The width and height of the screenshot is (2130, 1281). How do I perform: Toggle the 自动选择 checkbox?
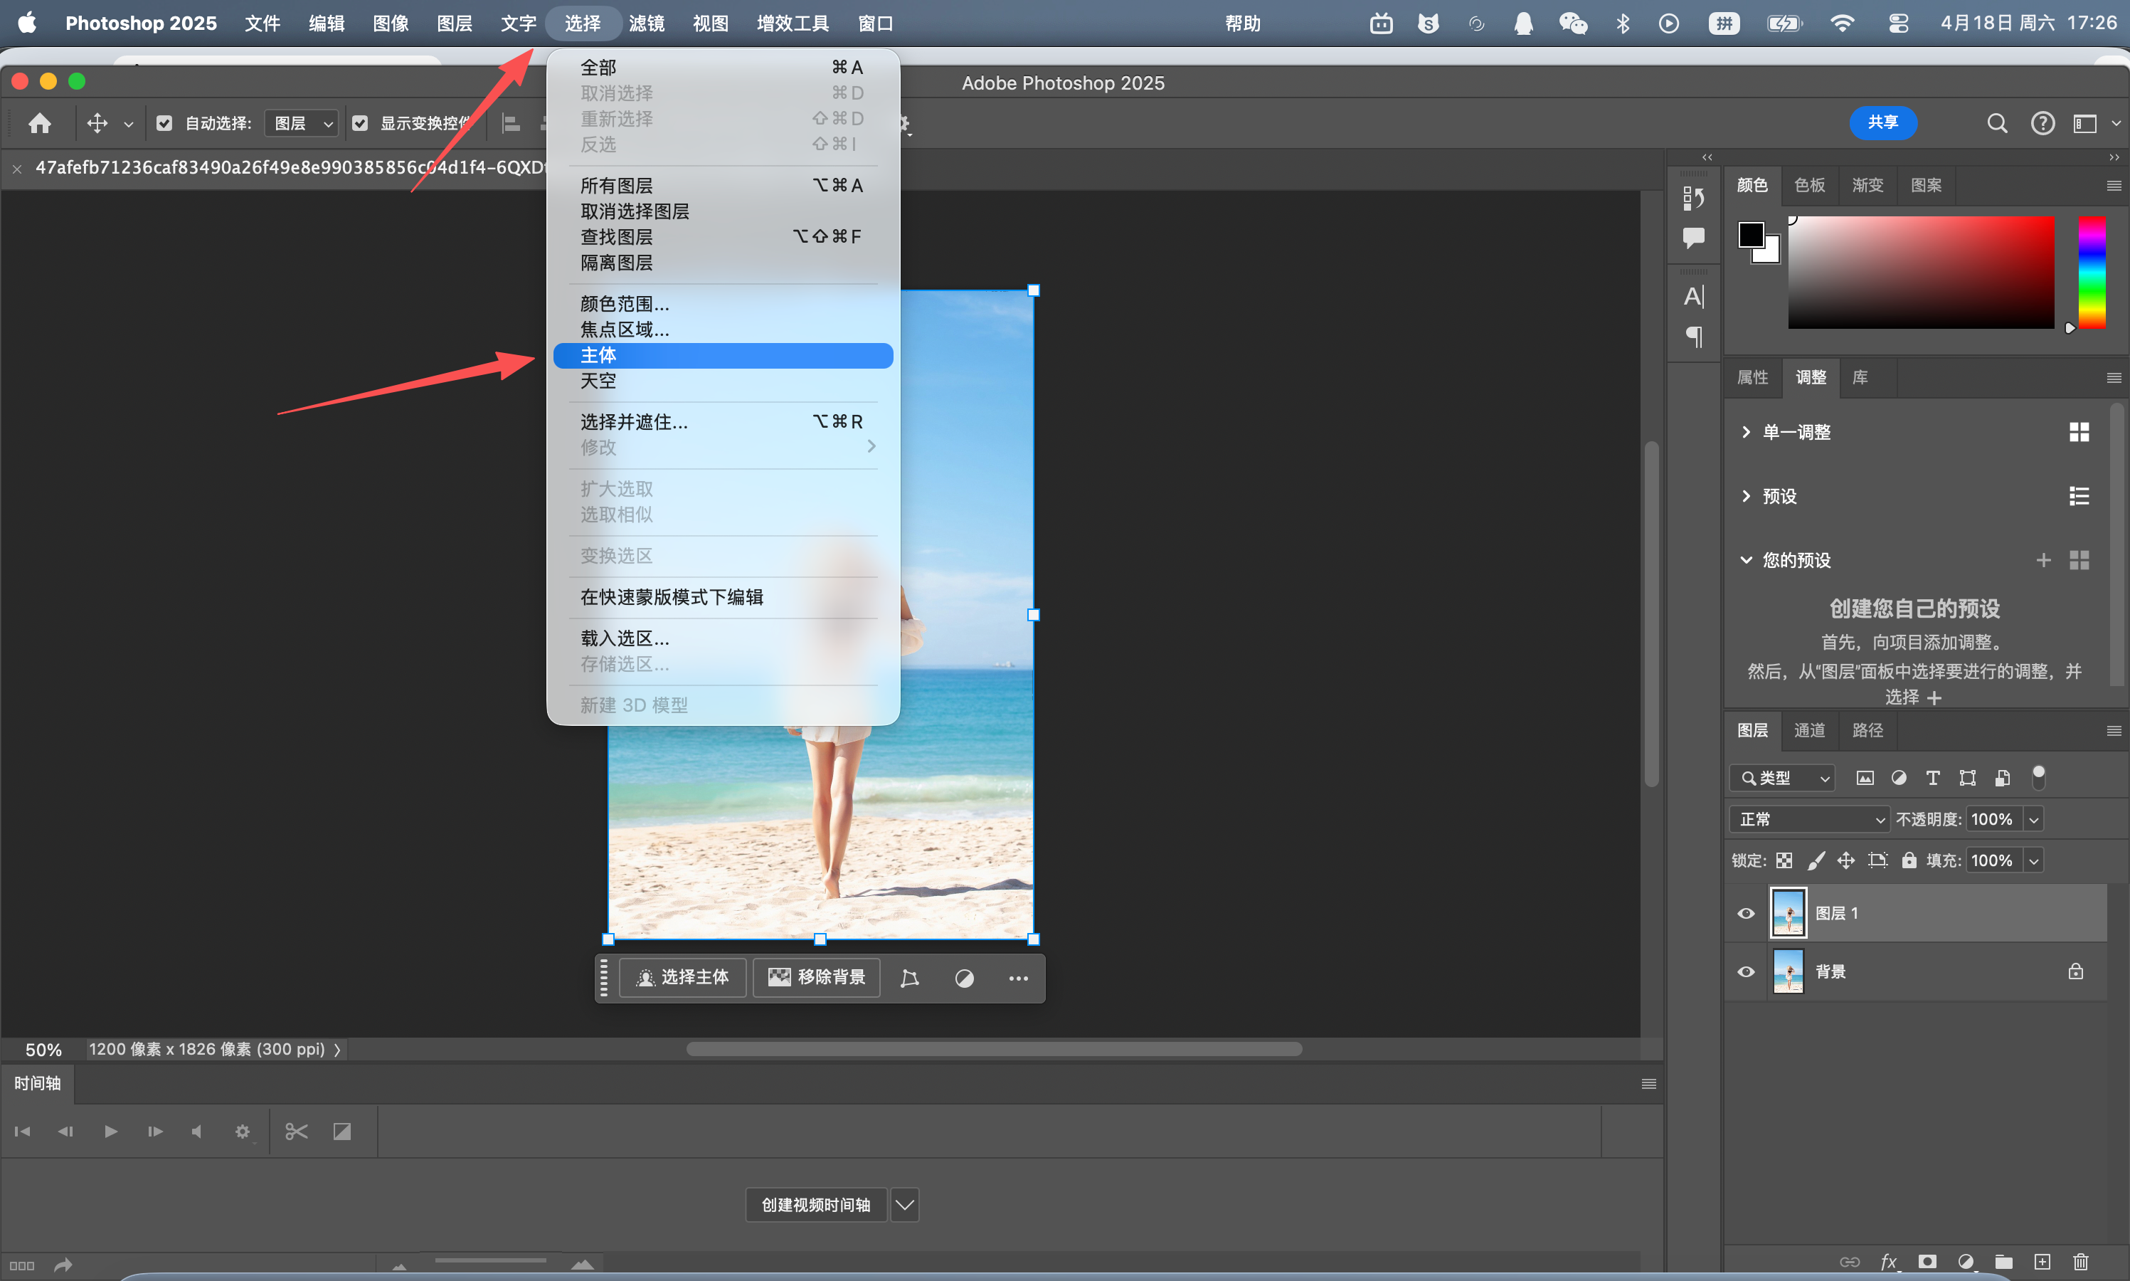point(164,123)
